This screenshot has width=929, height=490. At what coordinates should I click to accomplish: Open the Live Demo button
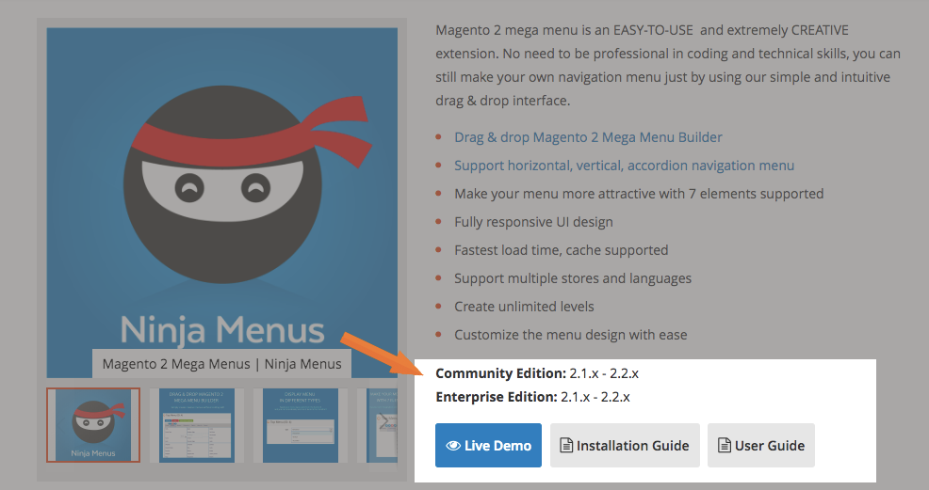tap(488, 446)
